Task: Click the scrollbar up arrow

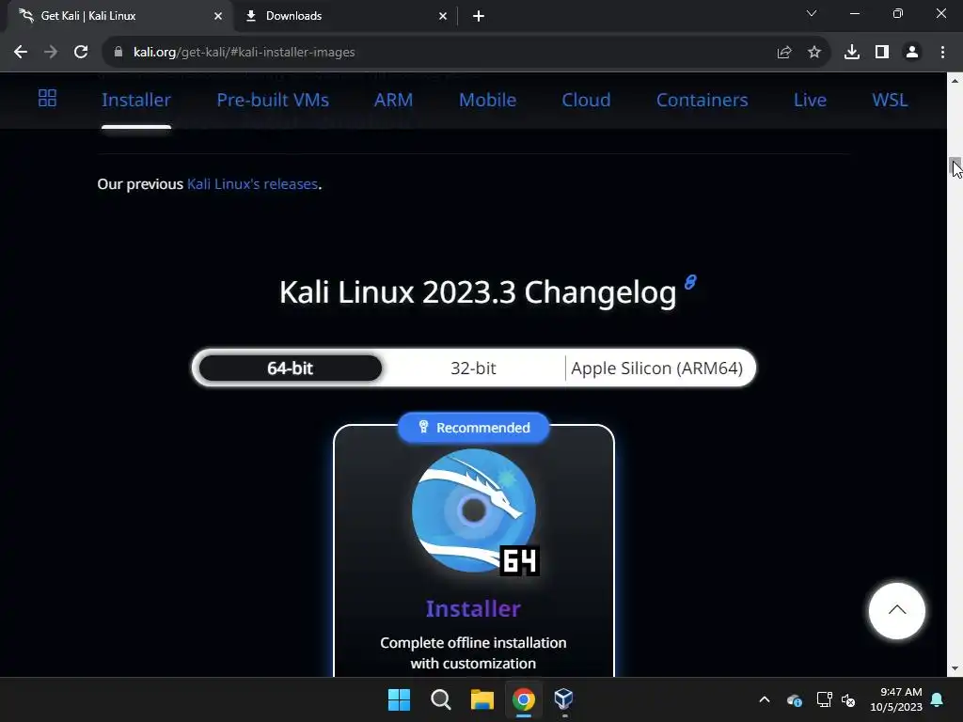Action: point(955,81)
